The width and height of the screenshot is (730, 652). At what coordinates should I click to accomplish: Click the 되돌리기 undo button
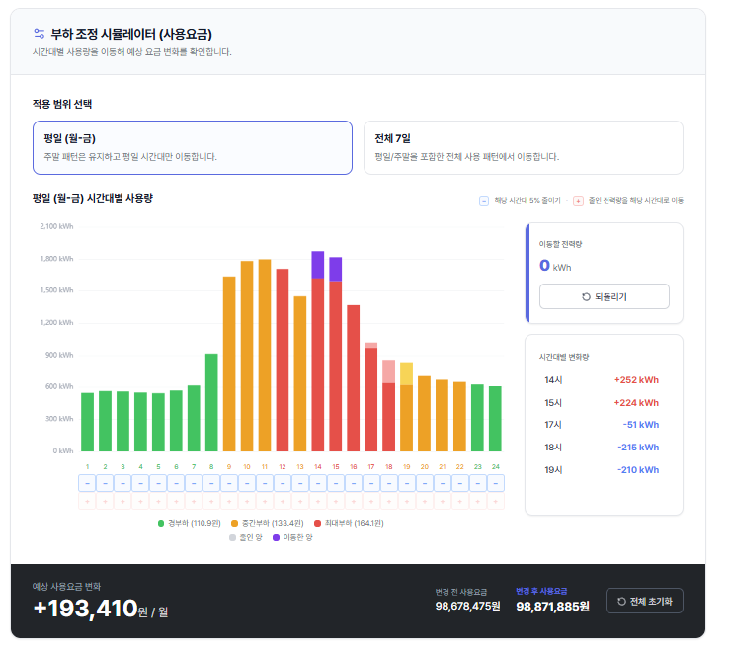pyautogui.click(x=604, y=296)
